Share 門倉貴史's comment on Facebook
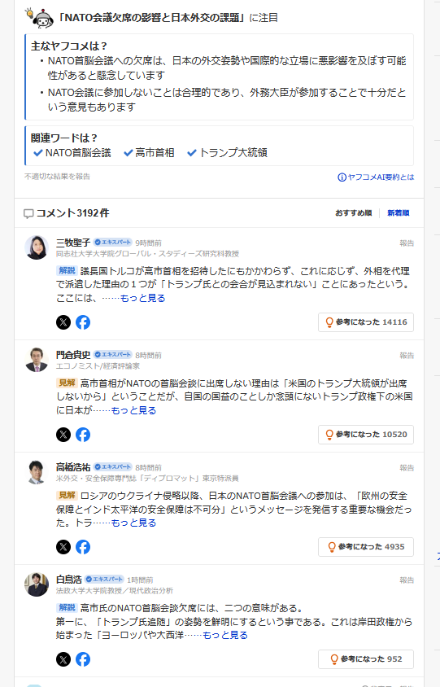 [x=83, y=435]
